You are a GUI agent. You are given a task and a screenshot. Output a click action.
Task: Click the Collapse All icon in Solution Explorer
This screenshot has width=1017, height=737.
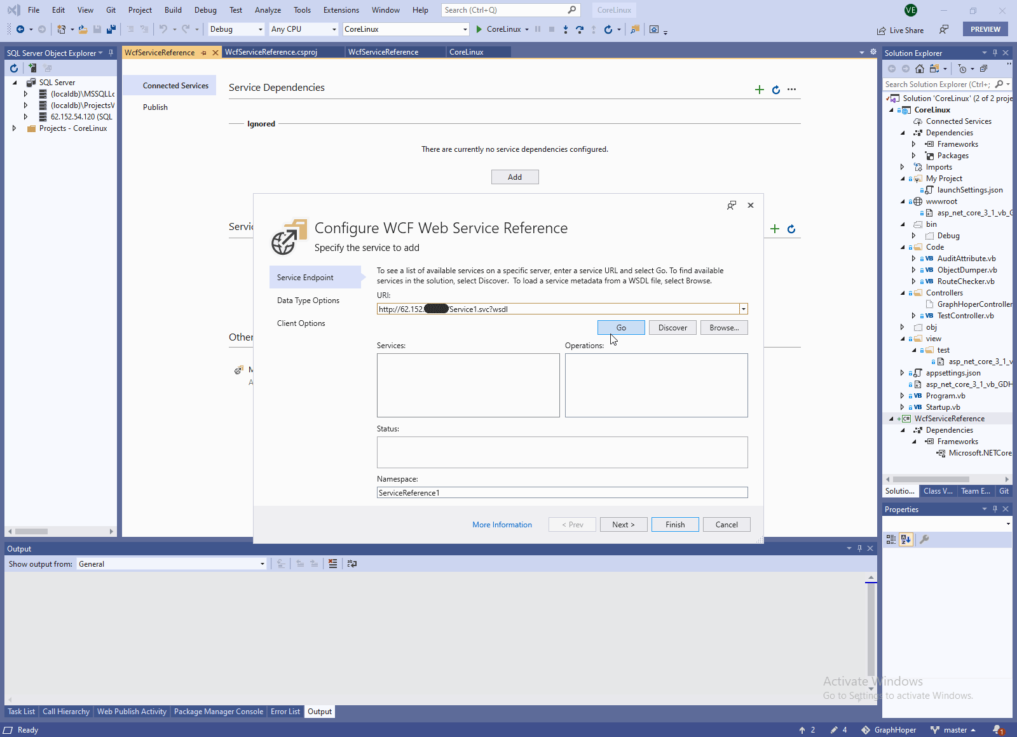pos(983,69)
